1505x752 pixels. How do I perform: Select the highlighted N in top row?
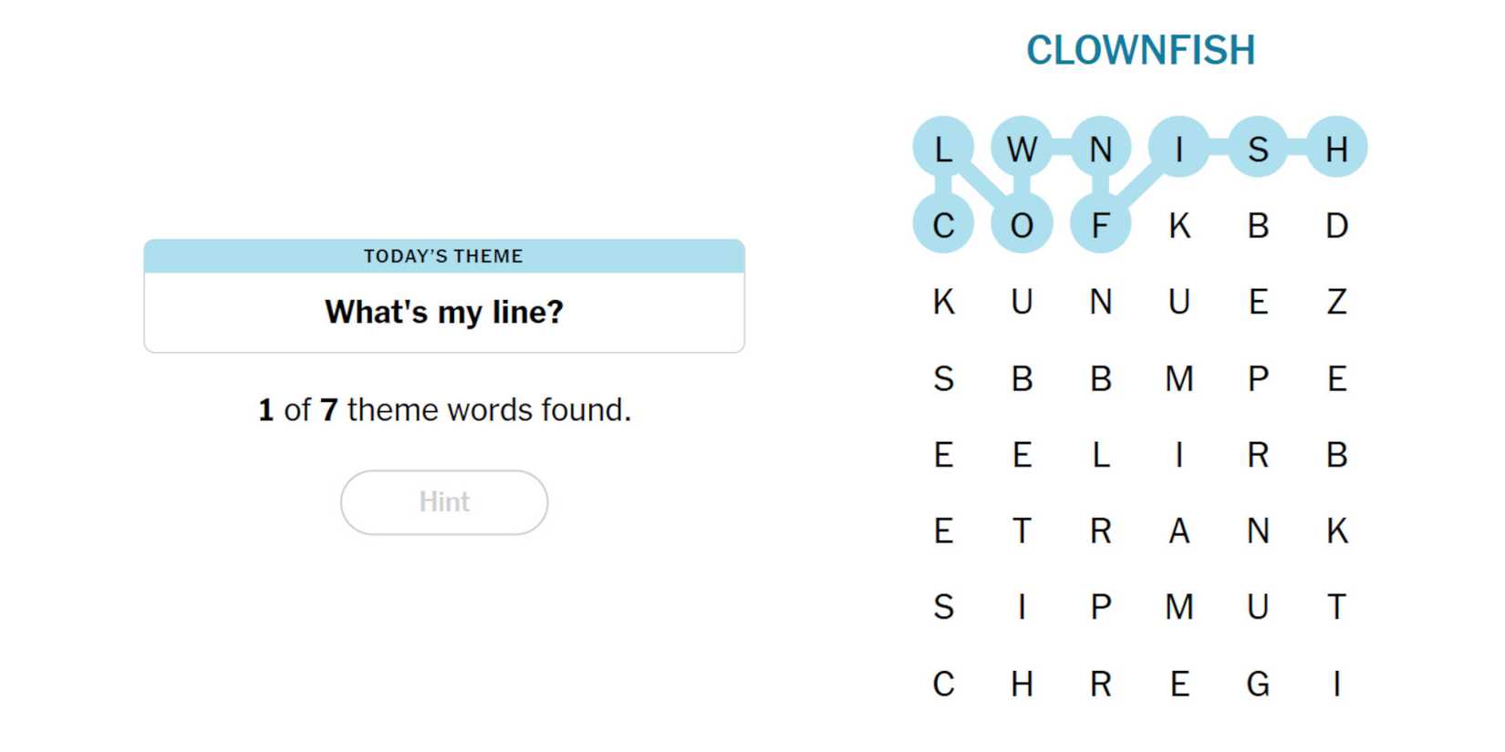[1100, 148]
